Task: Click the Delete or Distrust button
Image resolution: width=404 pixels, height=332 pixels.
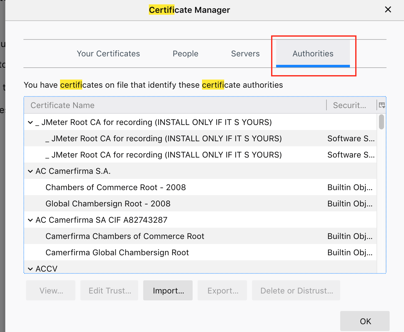Action: [296, 290]
